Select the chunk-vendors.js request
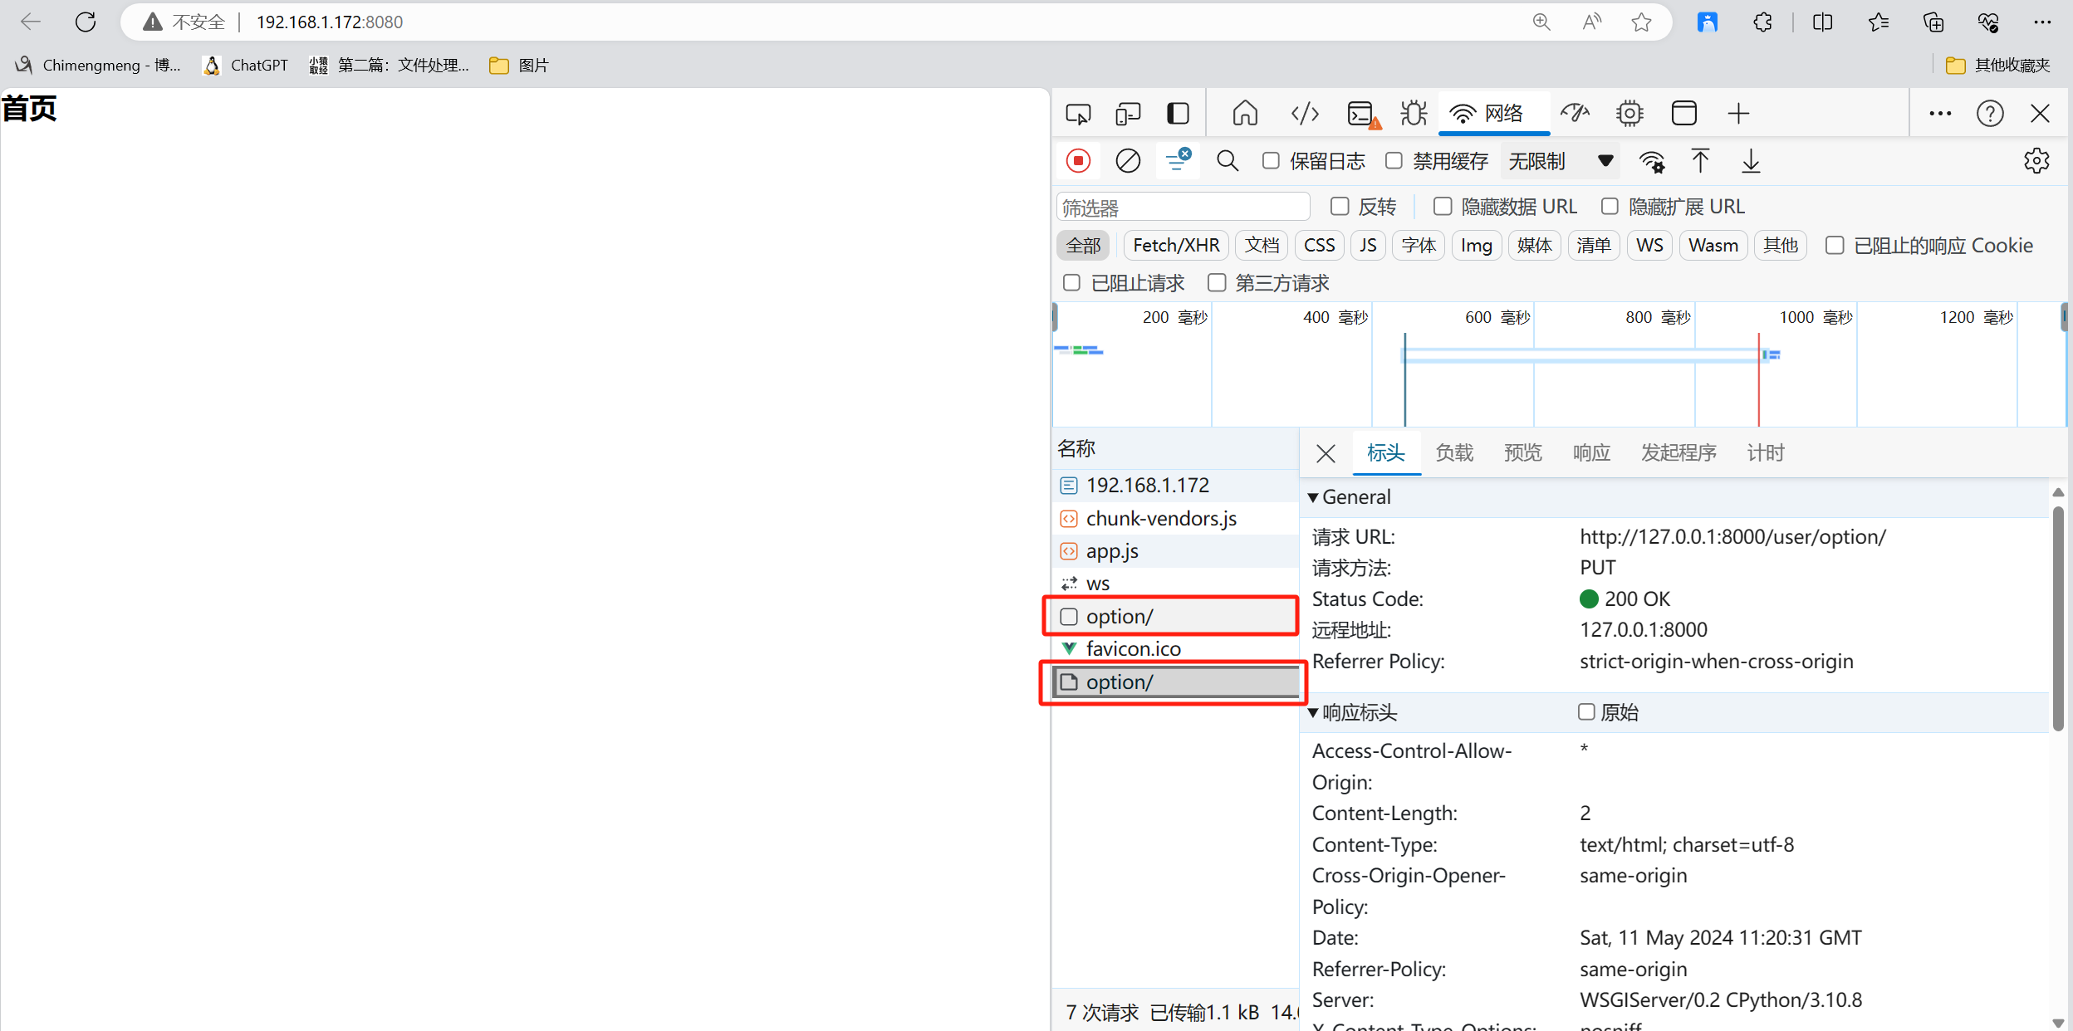The height and width of the screenshot is (1031, 2073). click(x=1175, y=518)
